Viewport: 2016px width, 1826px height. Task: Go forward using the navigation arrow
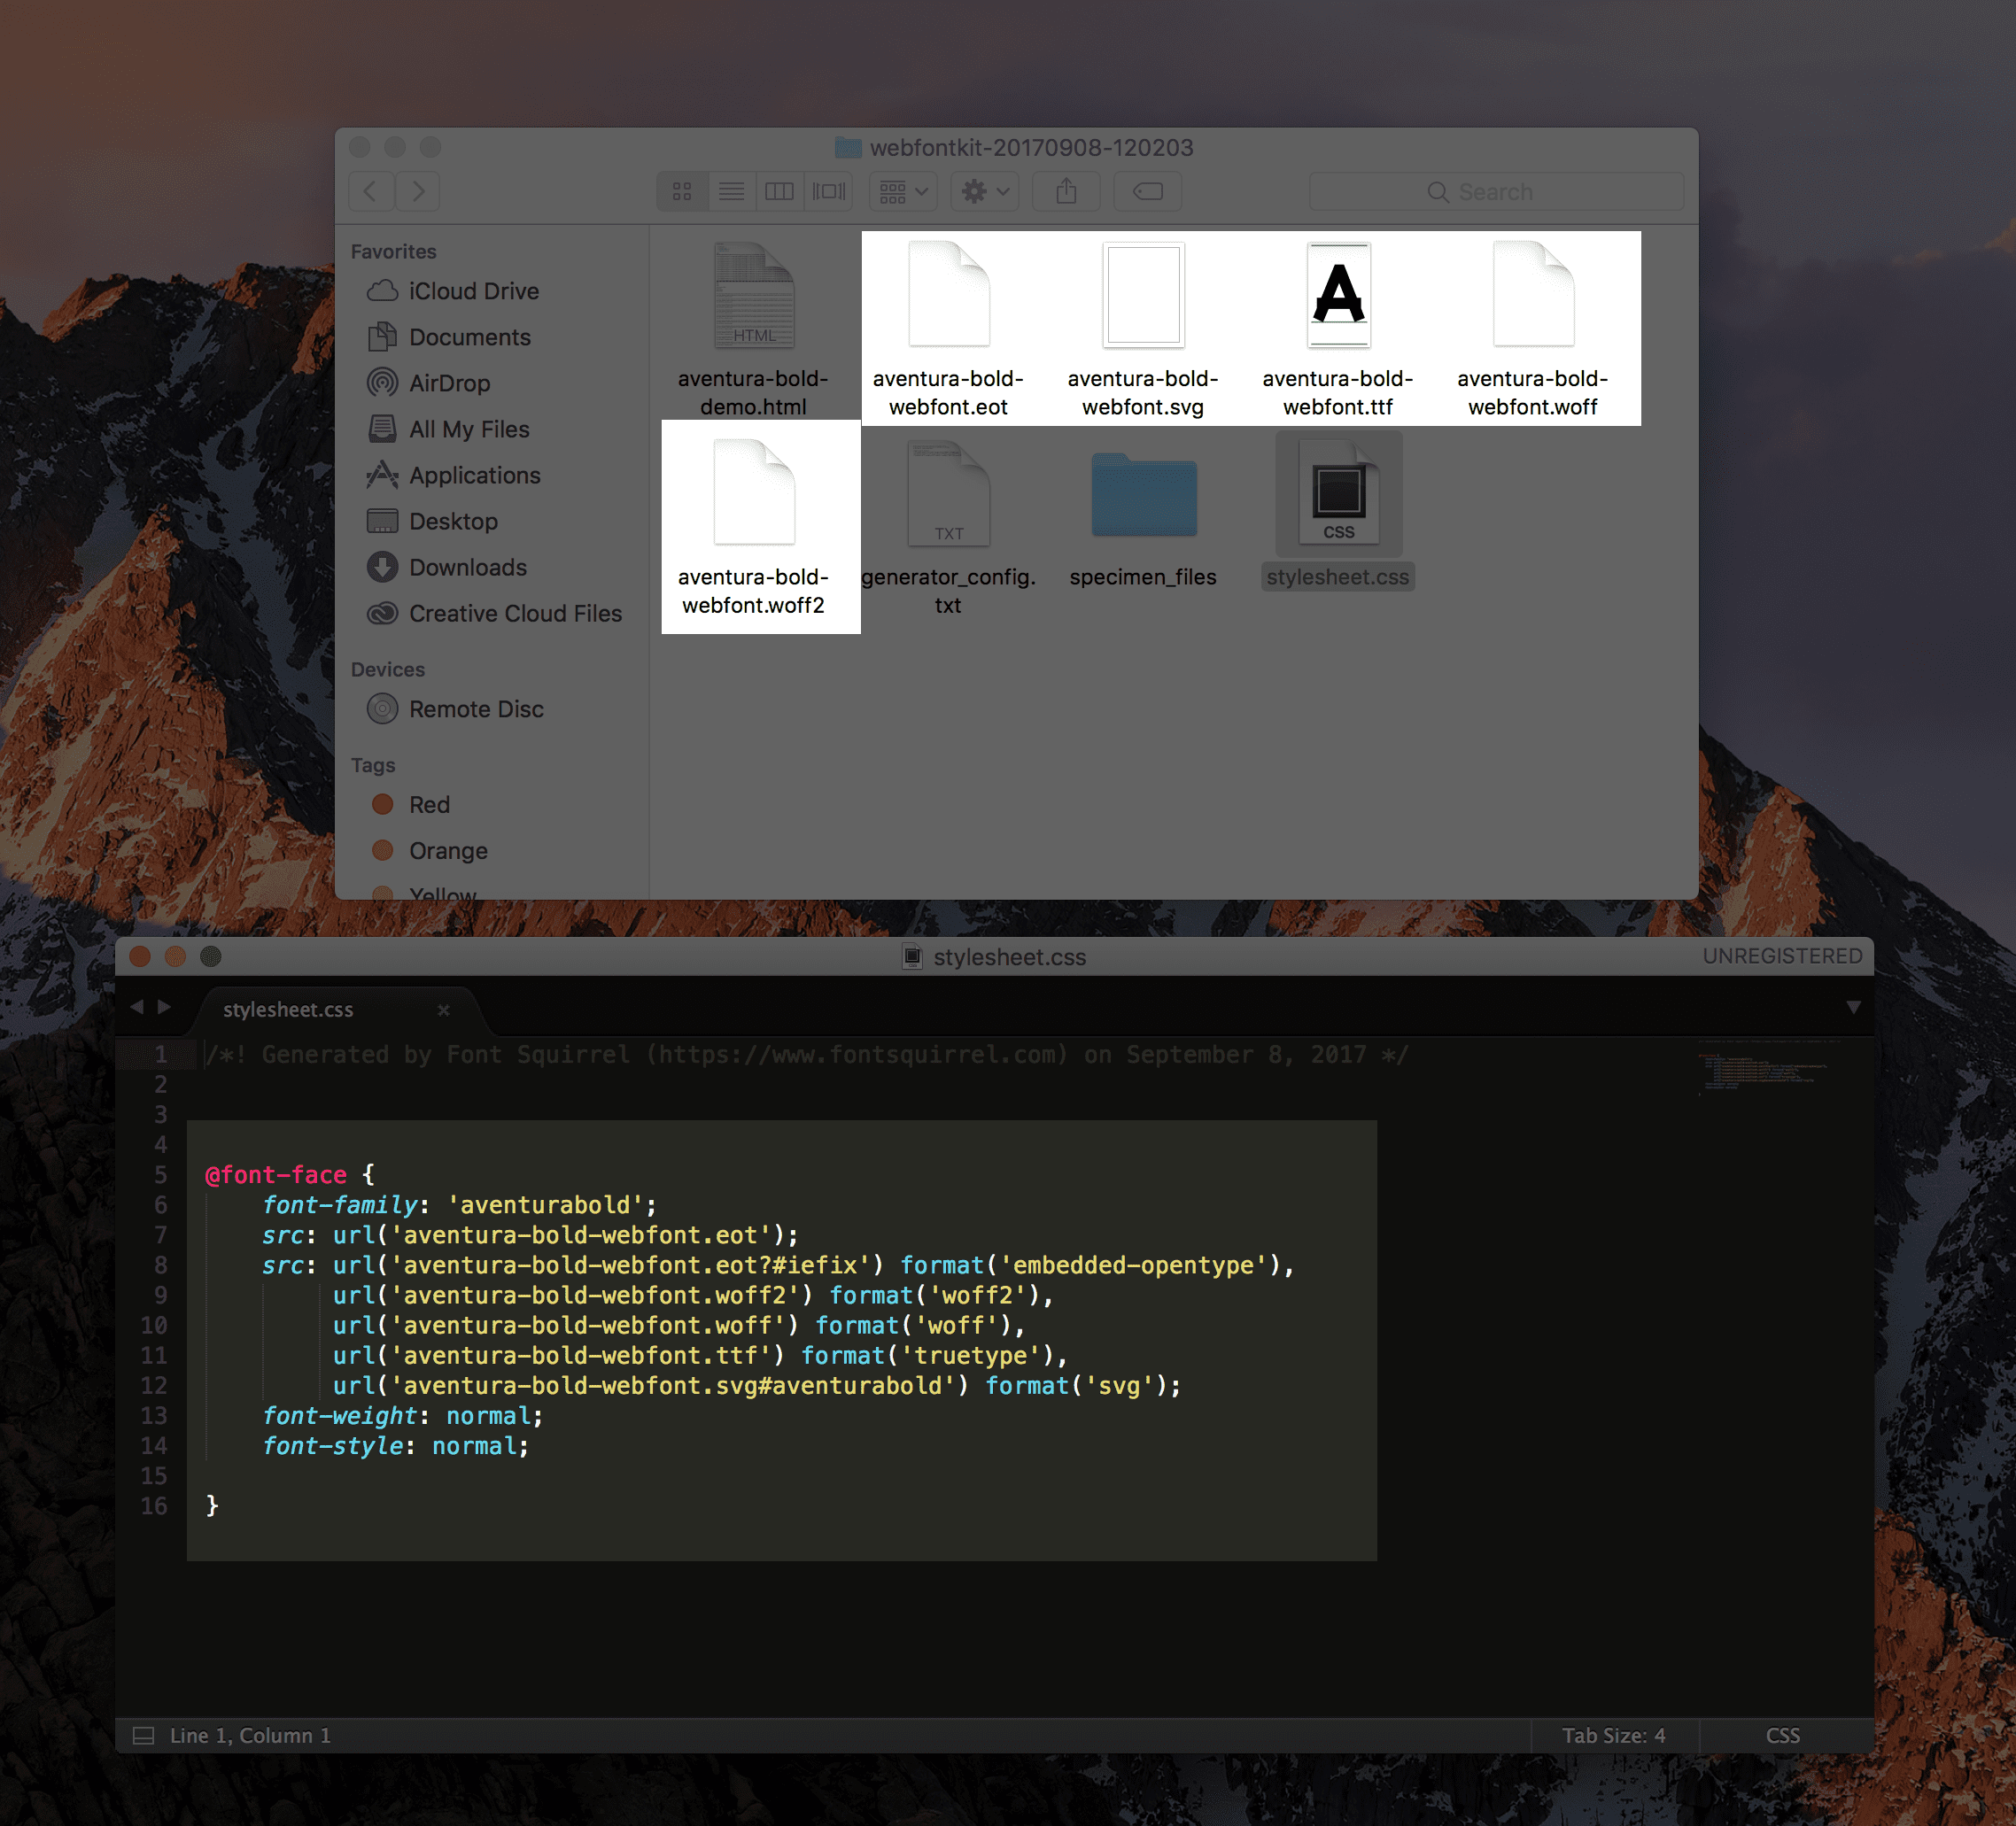coord(417,191)
